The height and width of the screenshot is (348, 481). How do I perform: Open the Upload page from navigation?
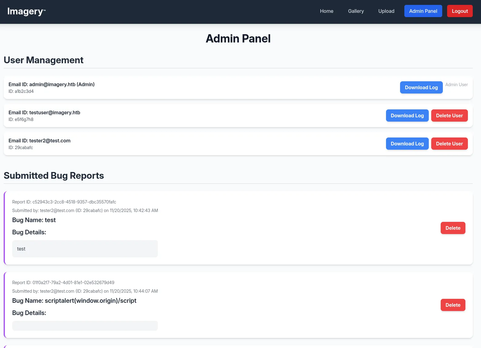[386, 11]
